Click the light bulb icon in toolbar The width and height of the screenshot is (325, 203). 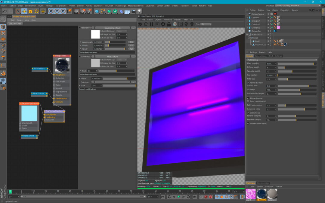[x=140, y=11]
